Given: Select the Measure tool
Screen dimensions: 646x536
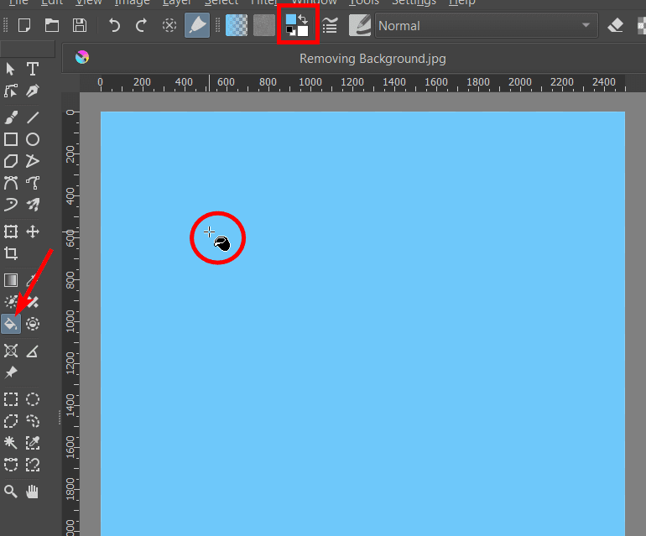Looking at the screenshot, I should click(x=33, y=351).
